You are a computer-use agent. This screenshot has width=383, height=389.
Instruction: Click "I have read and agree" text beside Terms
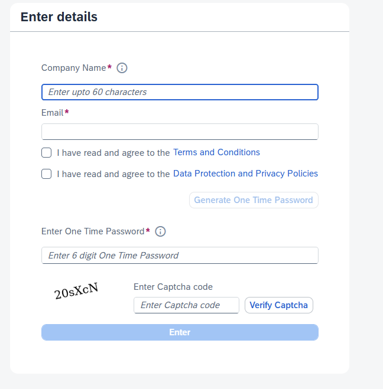(x=113, y=153)
